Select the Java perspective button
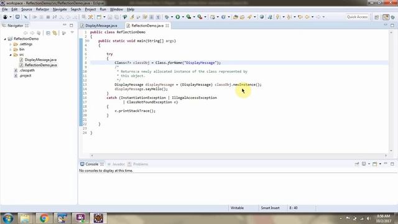The height and width of the screenshot is (224, 398). click(x=386, y=17)
